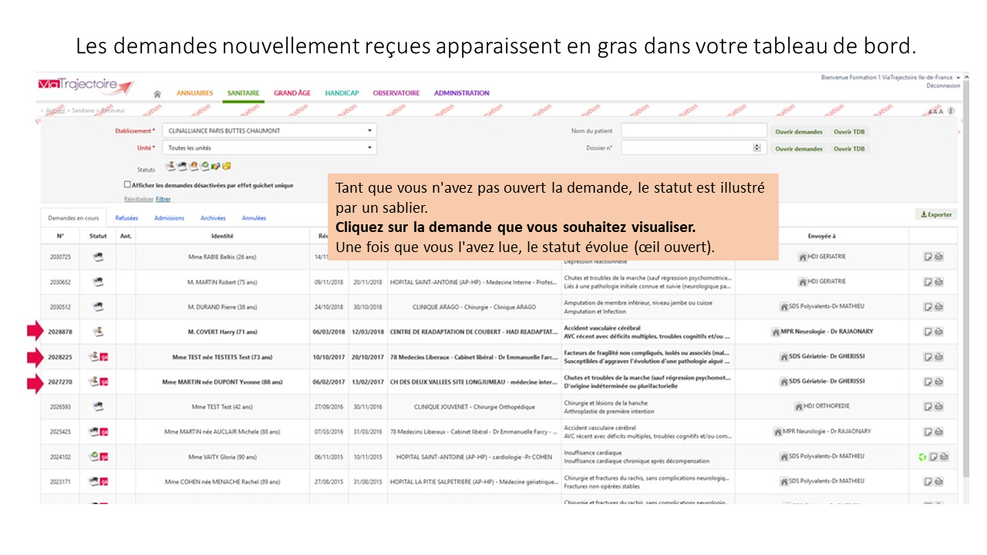Expand the Bienvenue Formation user menu arrow
Screen dimensions: 987x555
tap(958, 78)
